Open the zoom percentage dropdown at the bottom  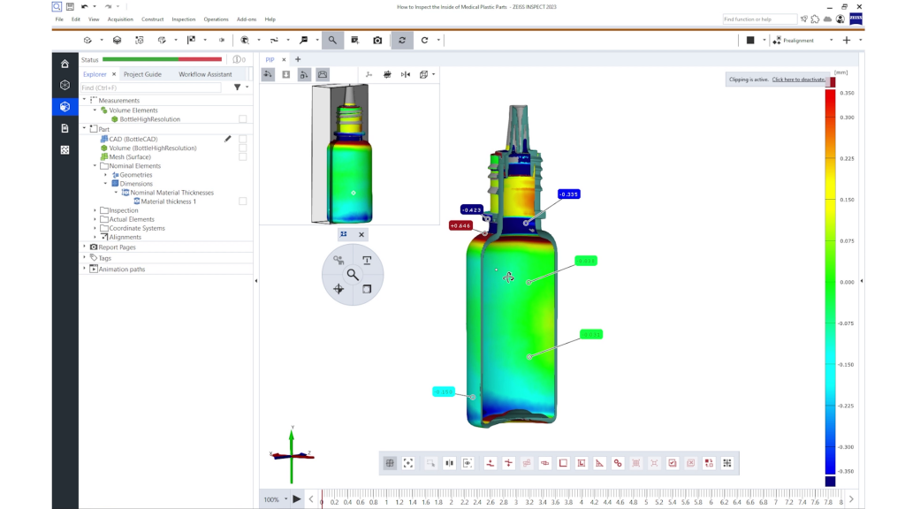[285, 499]
